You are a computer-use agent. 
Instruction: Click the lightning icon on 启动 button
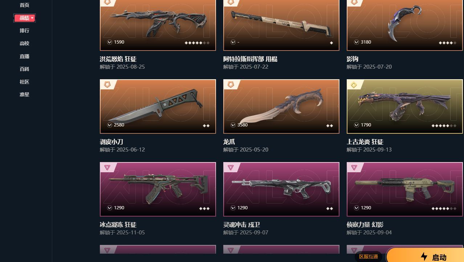point(424,257)
